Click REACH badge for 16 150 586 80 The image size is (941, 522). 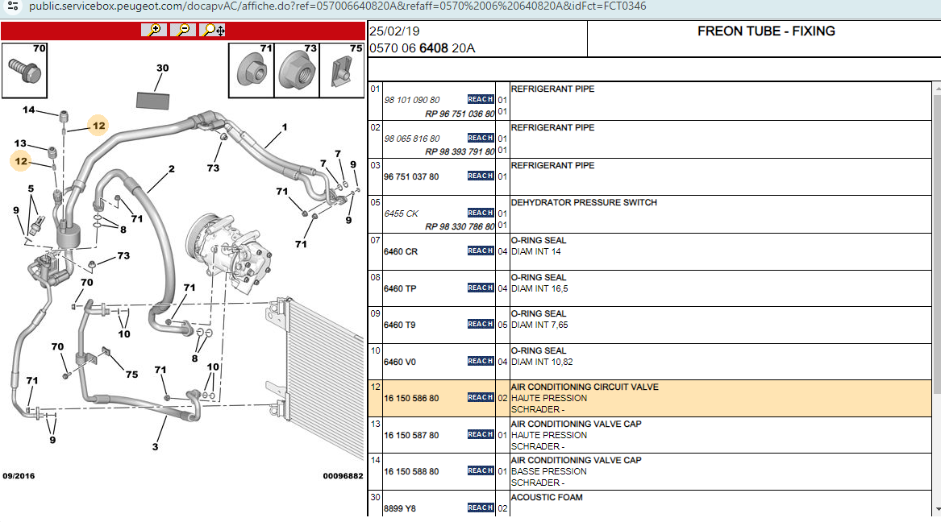point(481,397)
